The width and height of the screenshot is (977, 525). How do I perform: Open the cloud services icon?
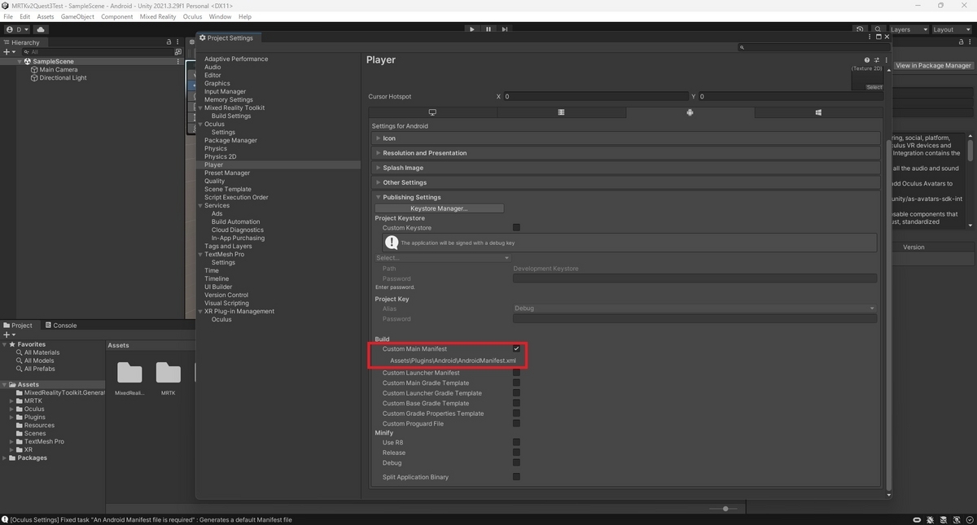coord(41,29)
